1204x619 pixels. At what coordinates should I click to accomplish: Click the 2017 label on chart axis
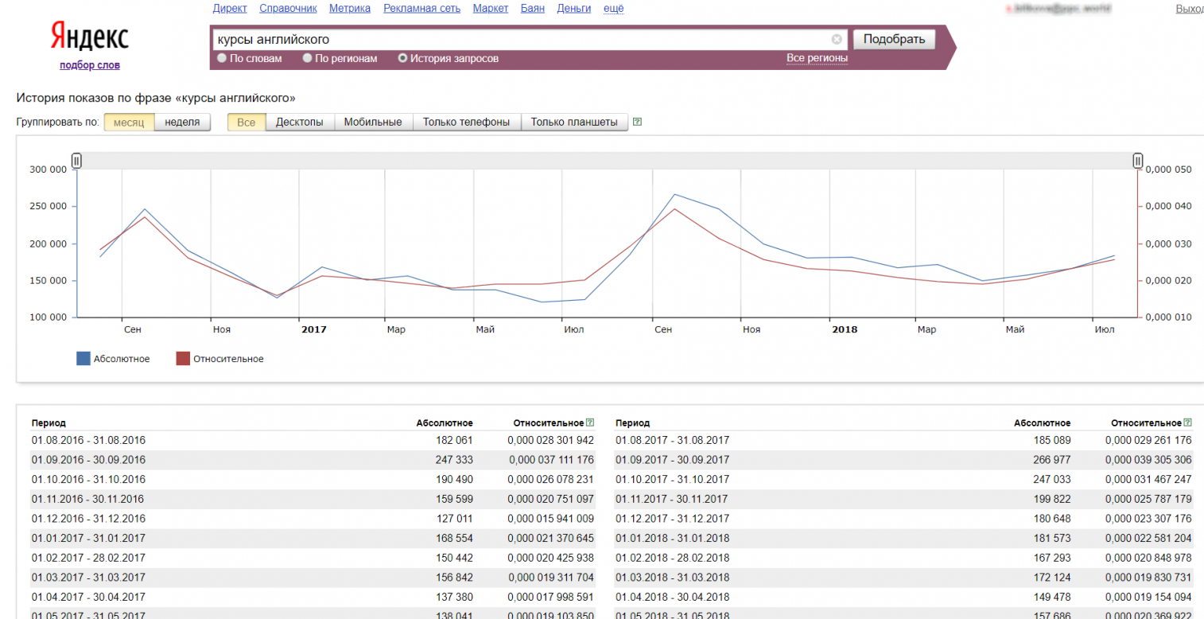click(314, 329)
